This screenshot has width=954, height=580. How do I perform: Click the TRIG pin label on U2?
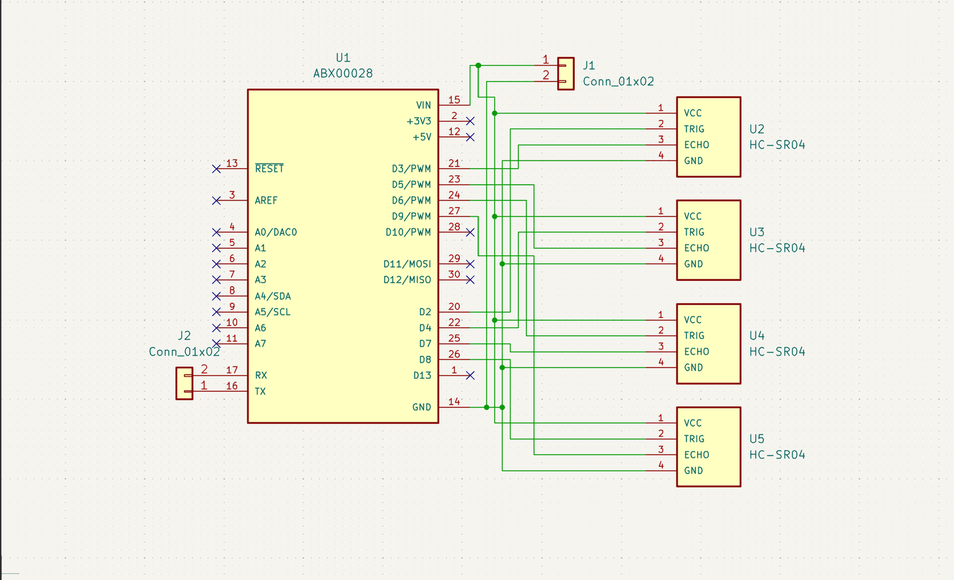[694, 129]
